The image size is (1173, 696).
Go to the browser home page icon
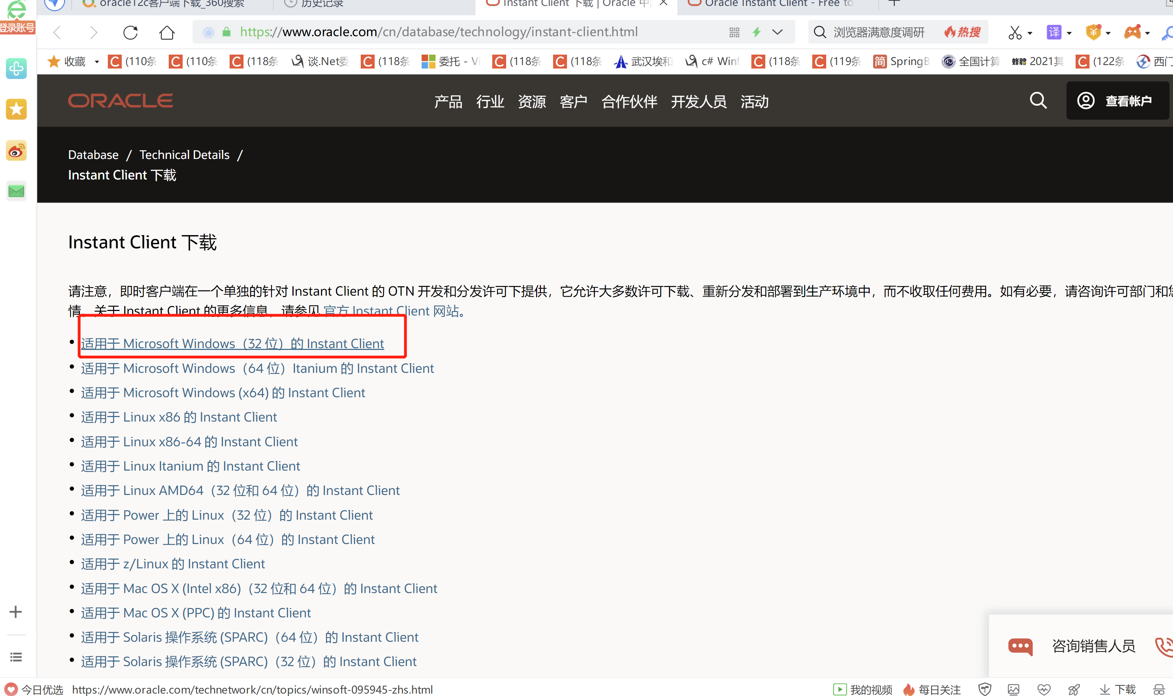pos(167,32)
